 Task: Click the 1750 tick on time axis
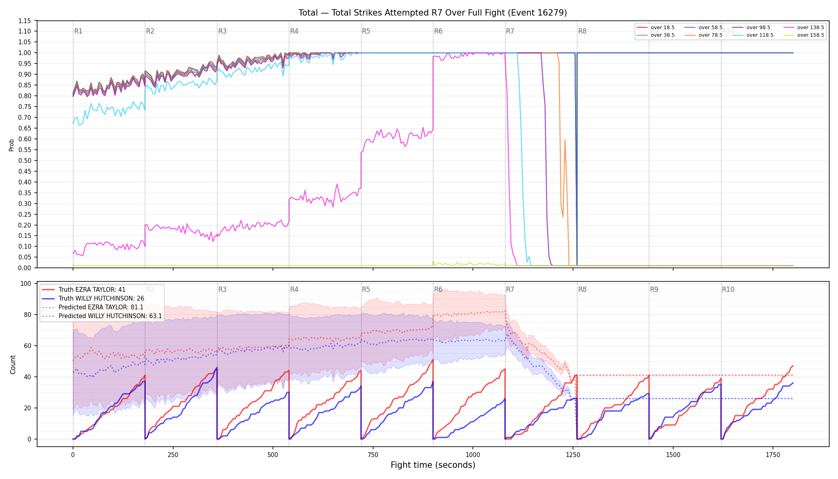click(773, 455)
